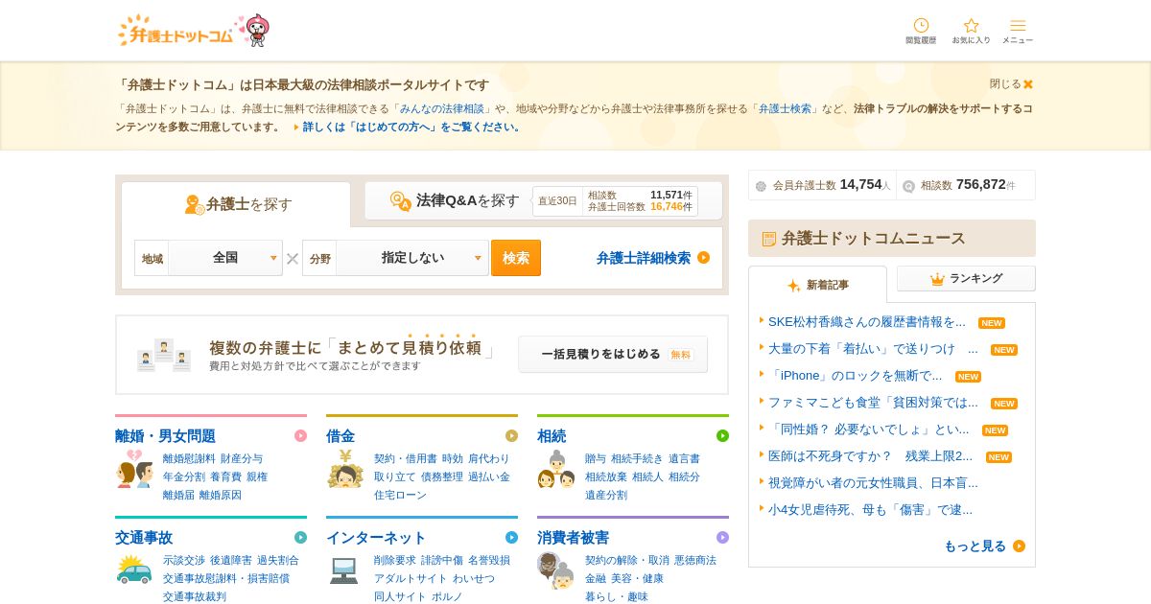Click もっと見る news link

[x=975, y=546]
